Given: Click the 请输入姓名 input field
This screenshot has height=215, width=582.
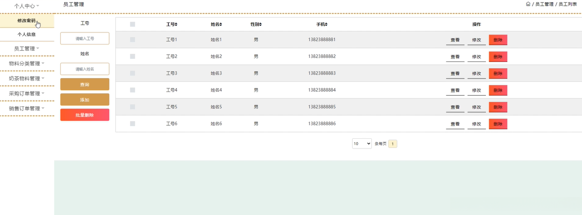Looking at the screenshot, I should click(x=85, y=69).
